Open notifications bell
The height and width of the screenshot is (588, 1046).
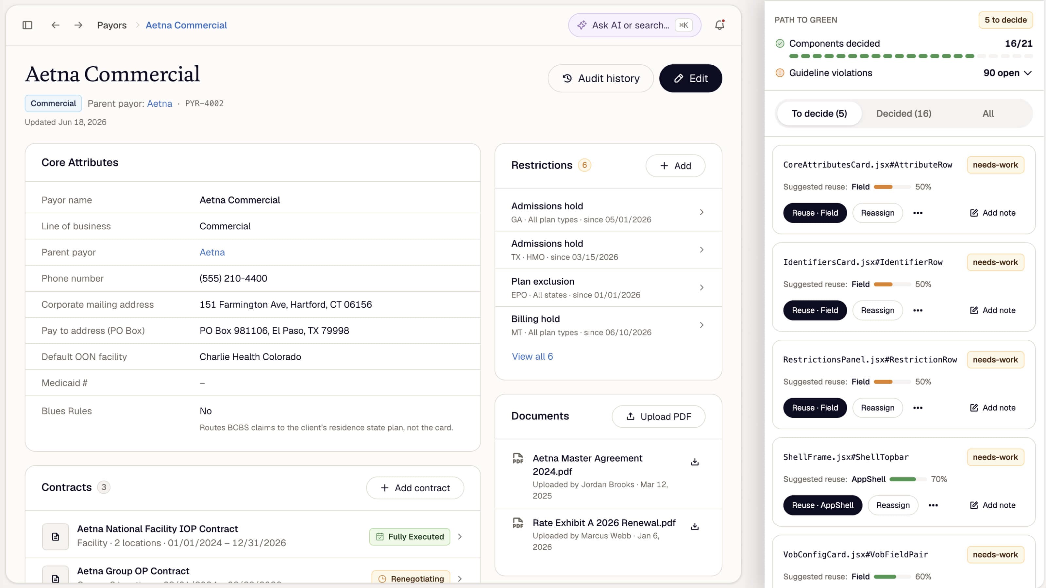point(719,25)
